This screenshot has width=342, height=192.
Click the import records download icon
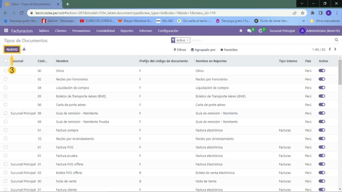pos(24,49)
